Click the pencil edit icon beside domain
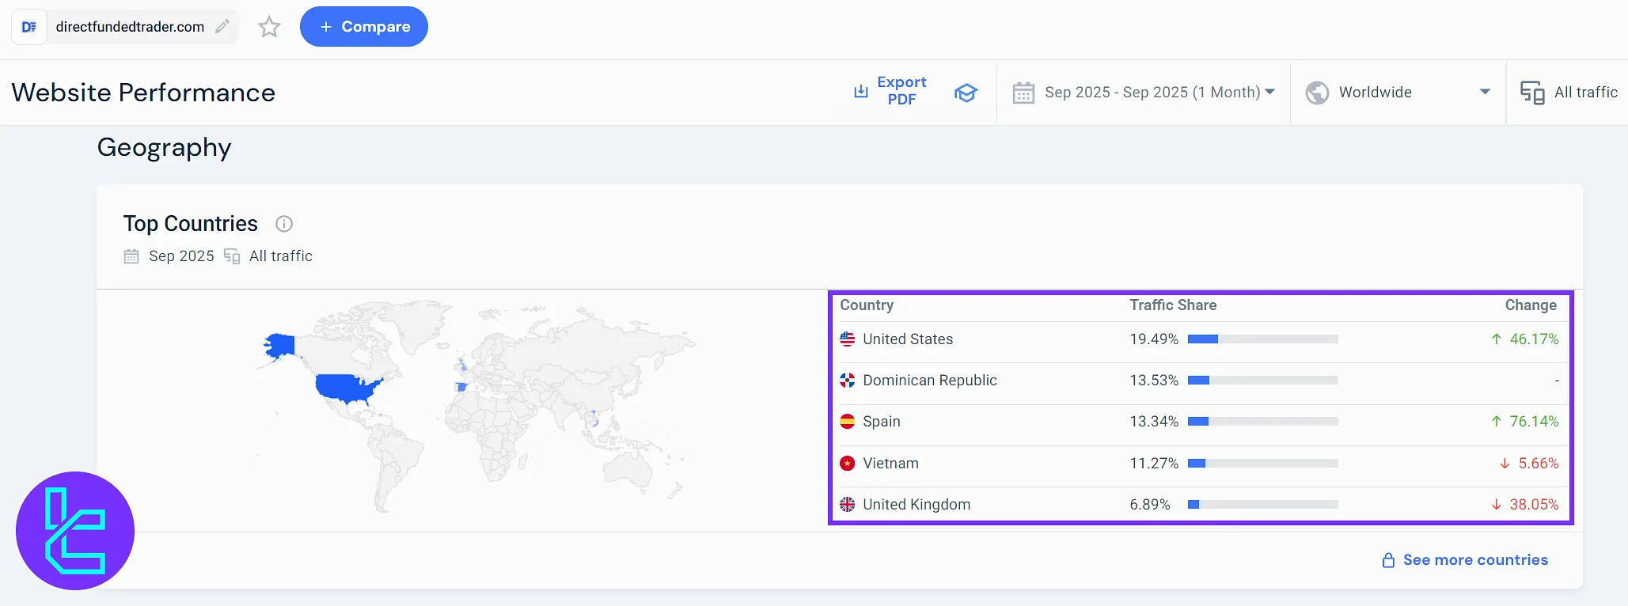 (x=223, y=27)
